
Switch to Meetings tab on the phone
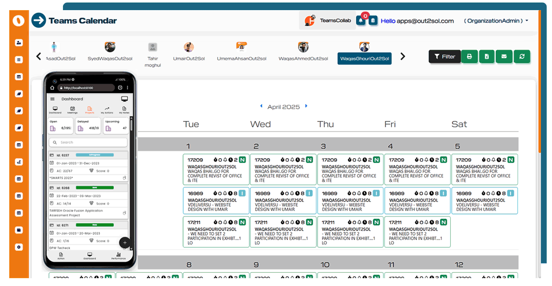pos(72,110)
